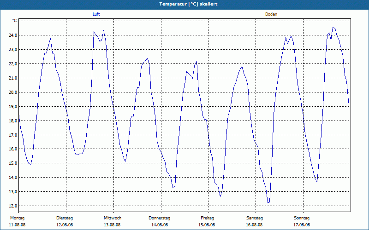This screenshot has width=369, height=230.
Task: Click the '12,0' y-axis value
Action: click(x=13, y=206)
